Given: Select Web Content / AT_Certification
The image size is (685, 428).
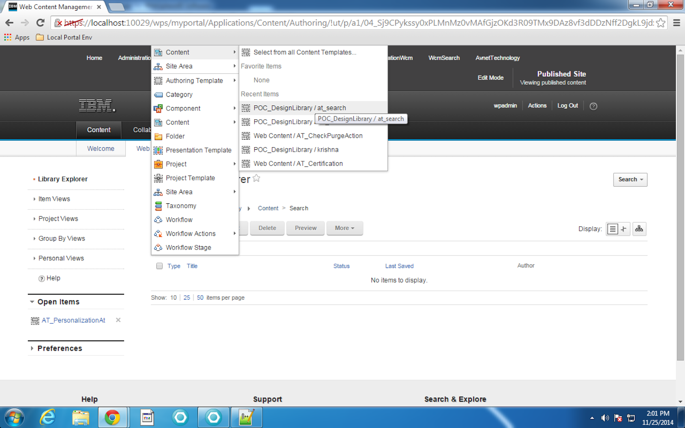Looking at the screenshot, I should pos(313,163).
